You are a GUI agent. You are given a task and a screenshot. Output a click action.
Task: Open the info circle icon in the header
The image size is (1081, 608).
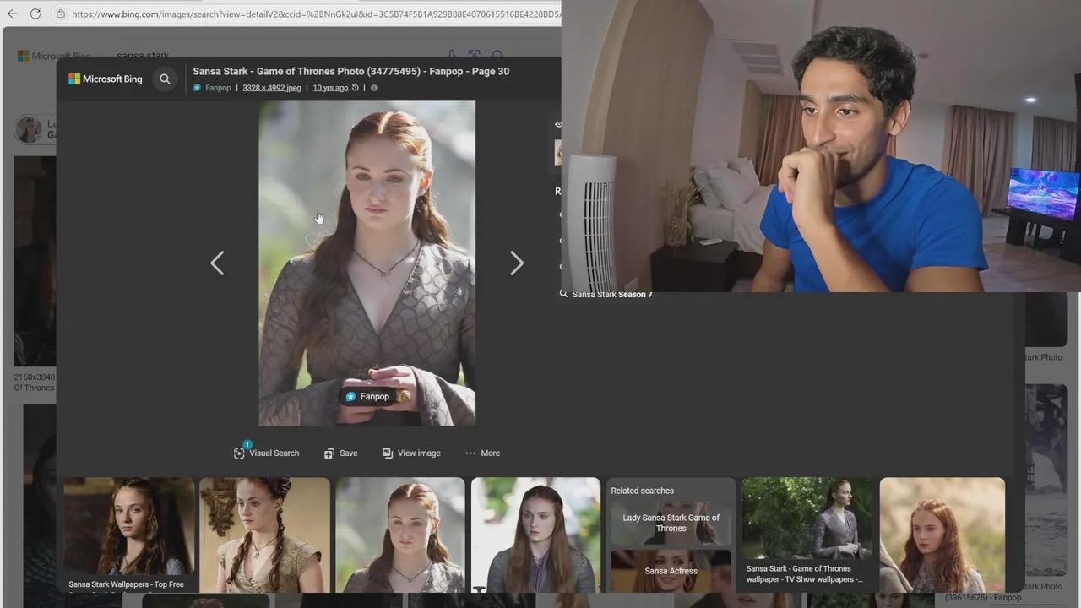coord(374,88)
